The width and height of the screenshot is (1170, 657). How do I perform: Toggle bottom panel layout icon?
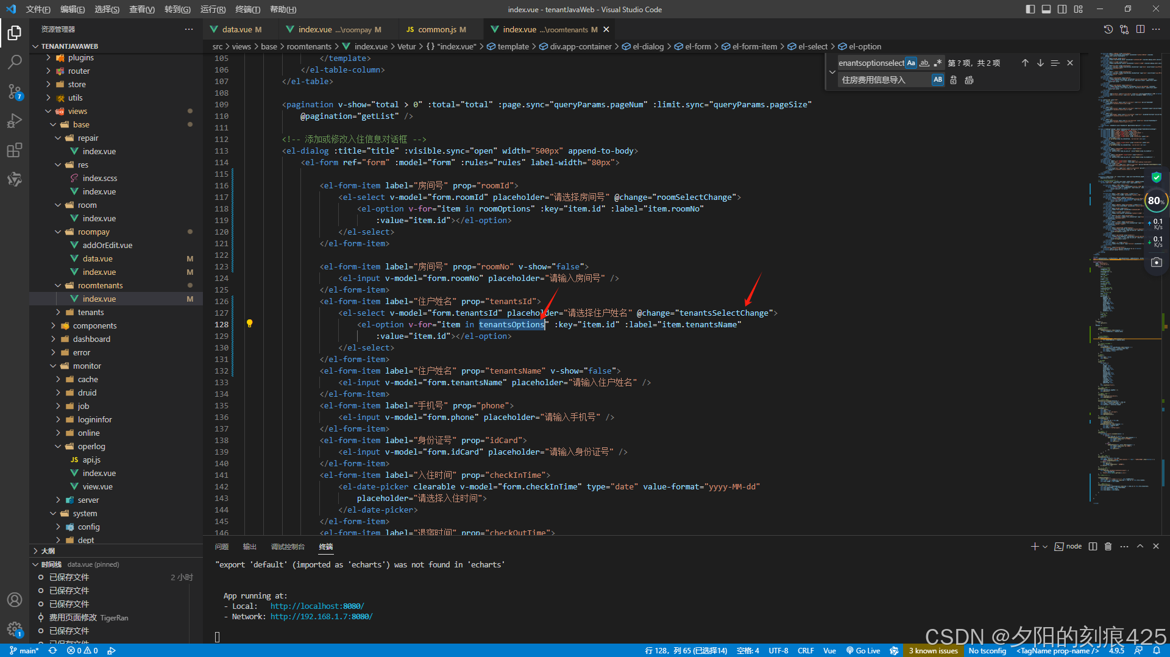coord(1046,9)
